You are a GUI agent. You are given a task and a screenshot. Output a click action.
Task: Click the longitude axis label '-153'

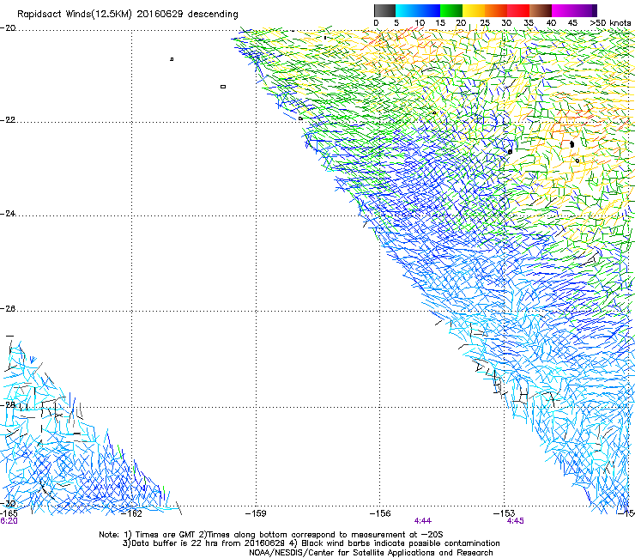click(505, 513)
